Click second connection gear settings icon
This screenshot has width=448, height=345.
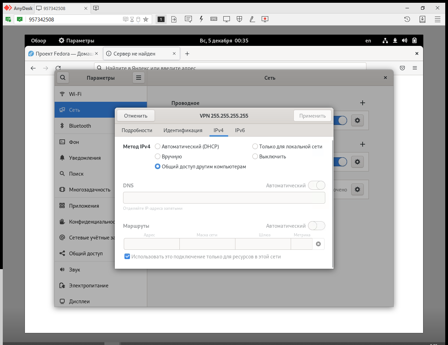[357, 162]
